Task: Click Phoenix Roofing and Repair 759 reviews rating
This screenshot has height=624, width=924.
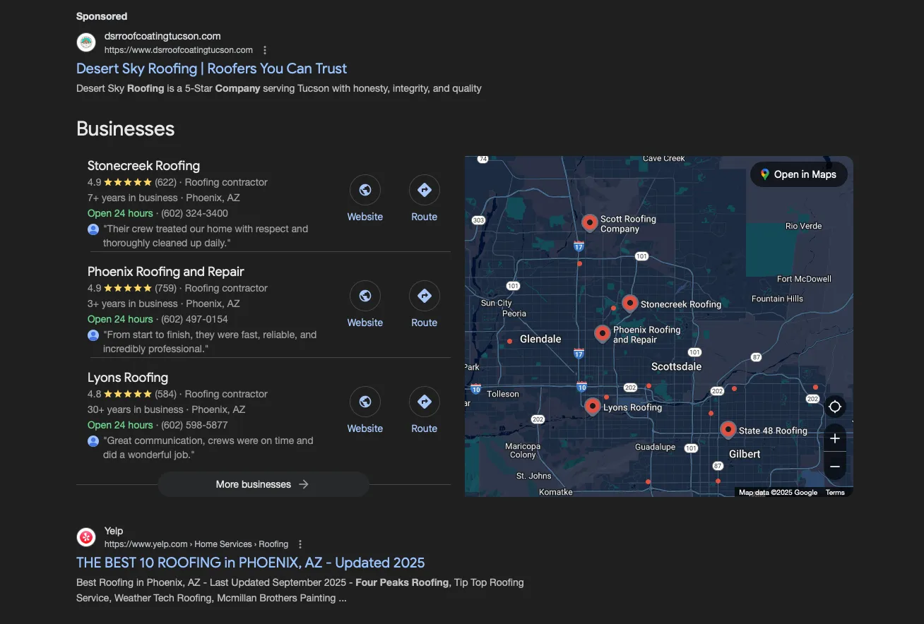Action: coord(132,288)
